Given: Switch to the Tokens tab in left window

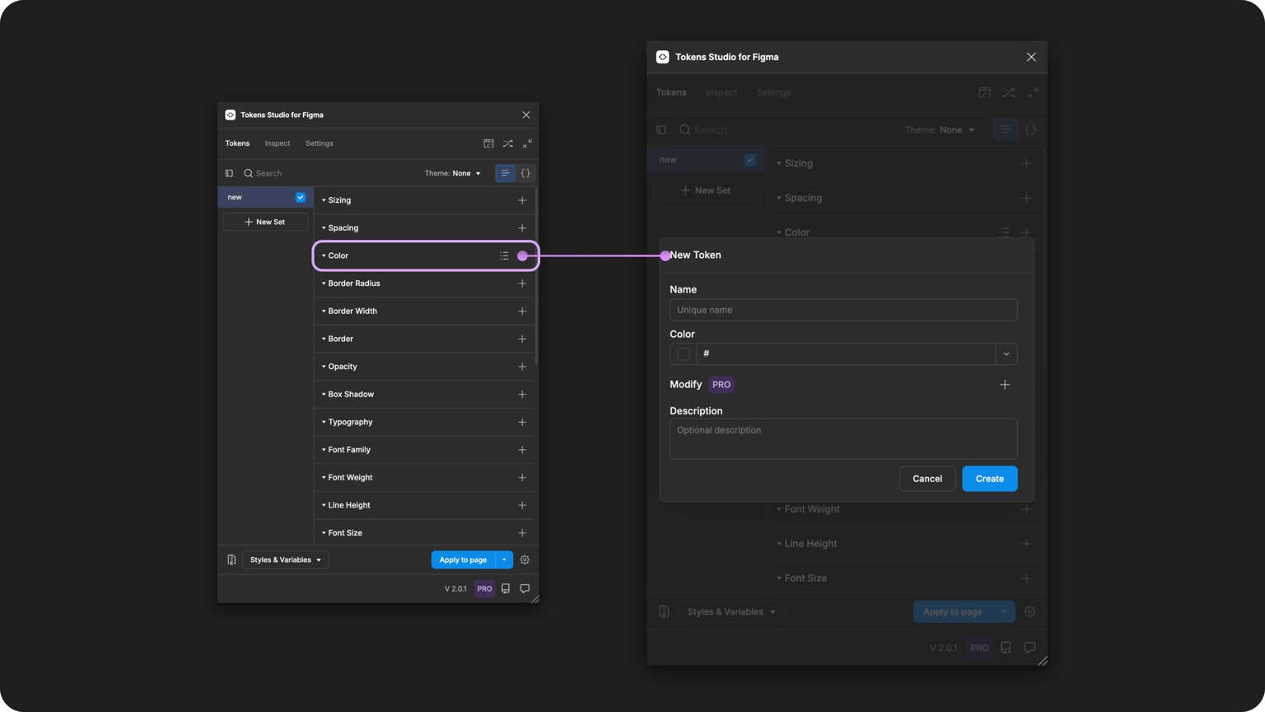Looking at the screenshot, I should click(237, 143).
